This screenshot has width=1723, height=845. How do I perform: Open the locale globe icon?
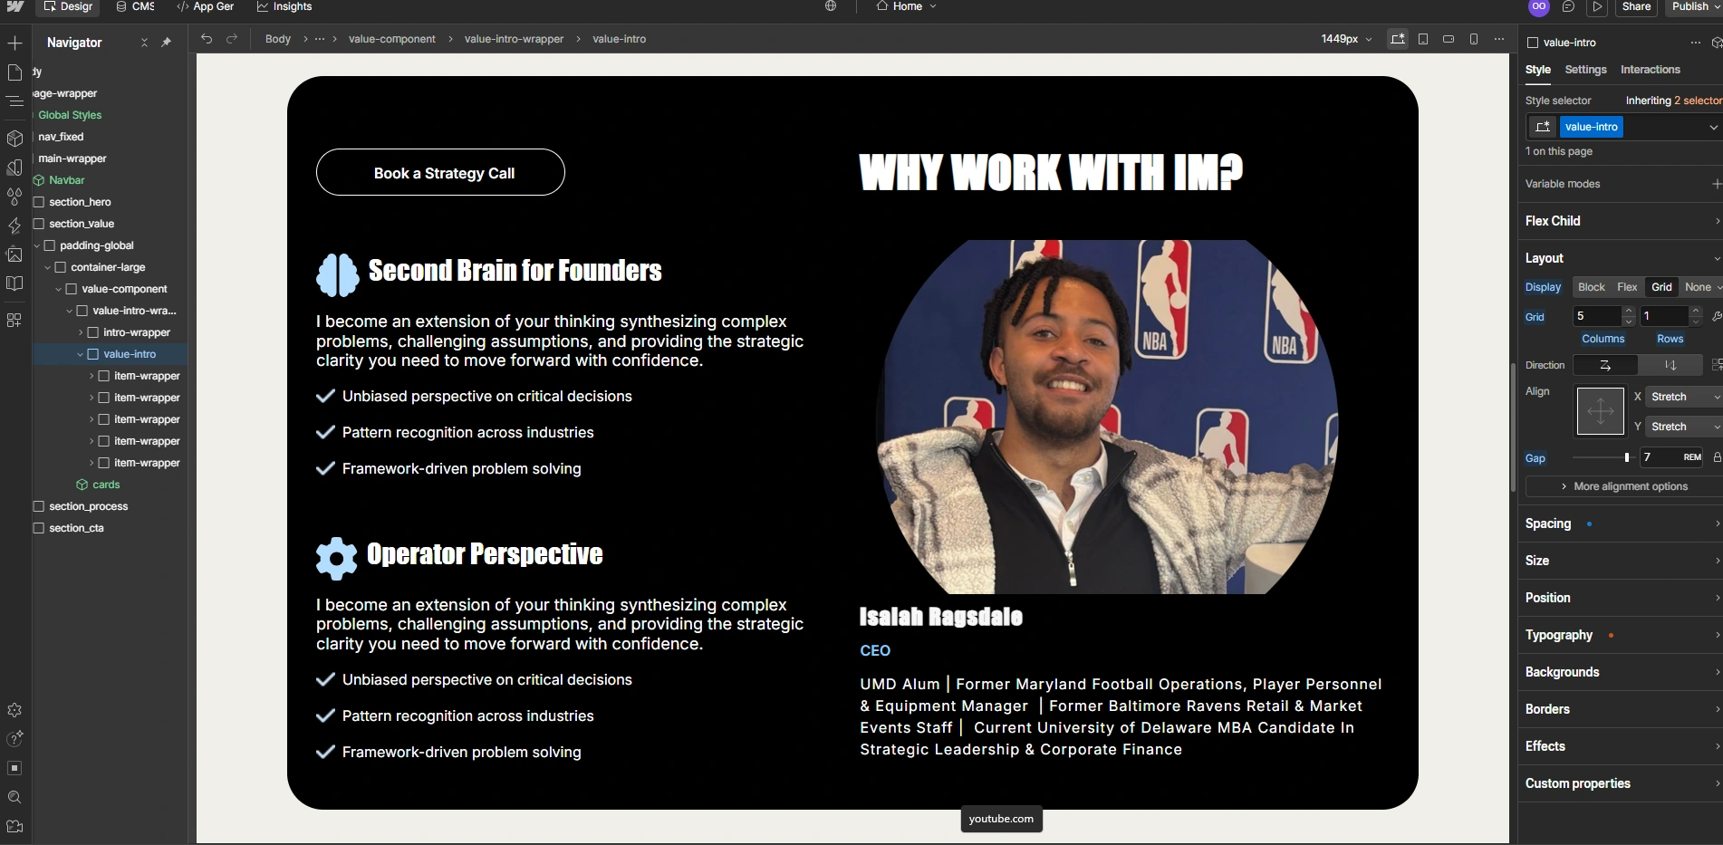831,6
